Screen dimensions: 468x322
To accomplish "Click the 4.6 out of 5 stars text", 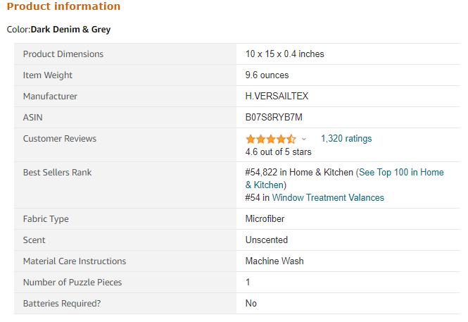I will pyautogui.click(x=278, y=152).
